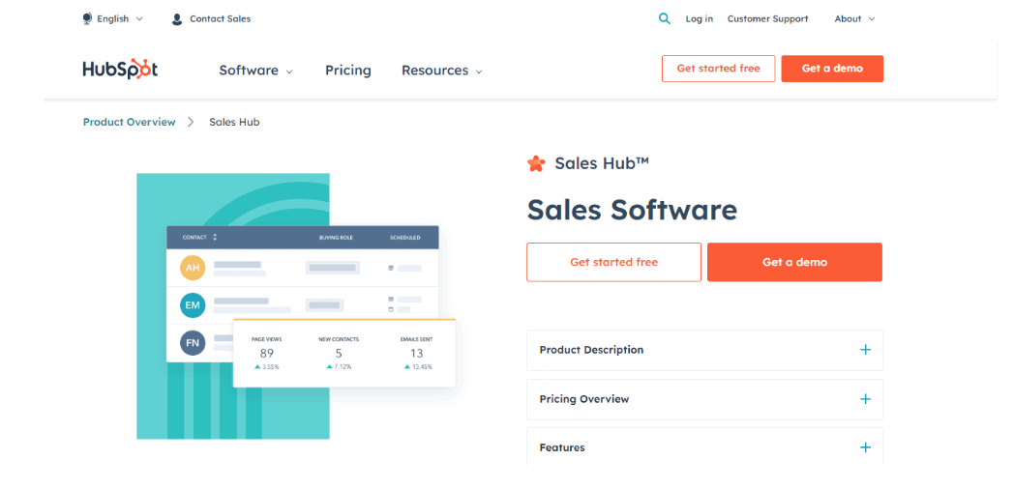The image size is (1014, 489).
Task: Click the Scheduled column header
Action: 404,237
